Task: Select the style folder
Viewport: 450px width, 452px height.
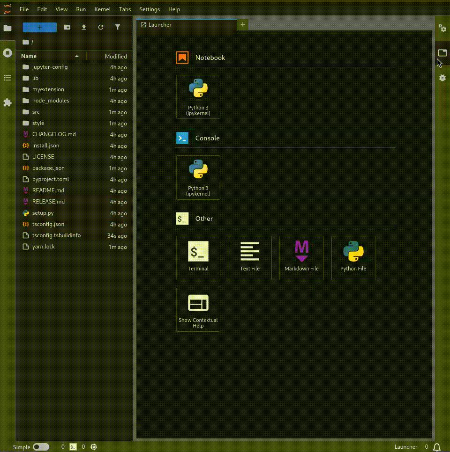Action: pos(75,123)
